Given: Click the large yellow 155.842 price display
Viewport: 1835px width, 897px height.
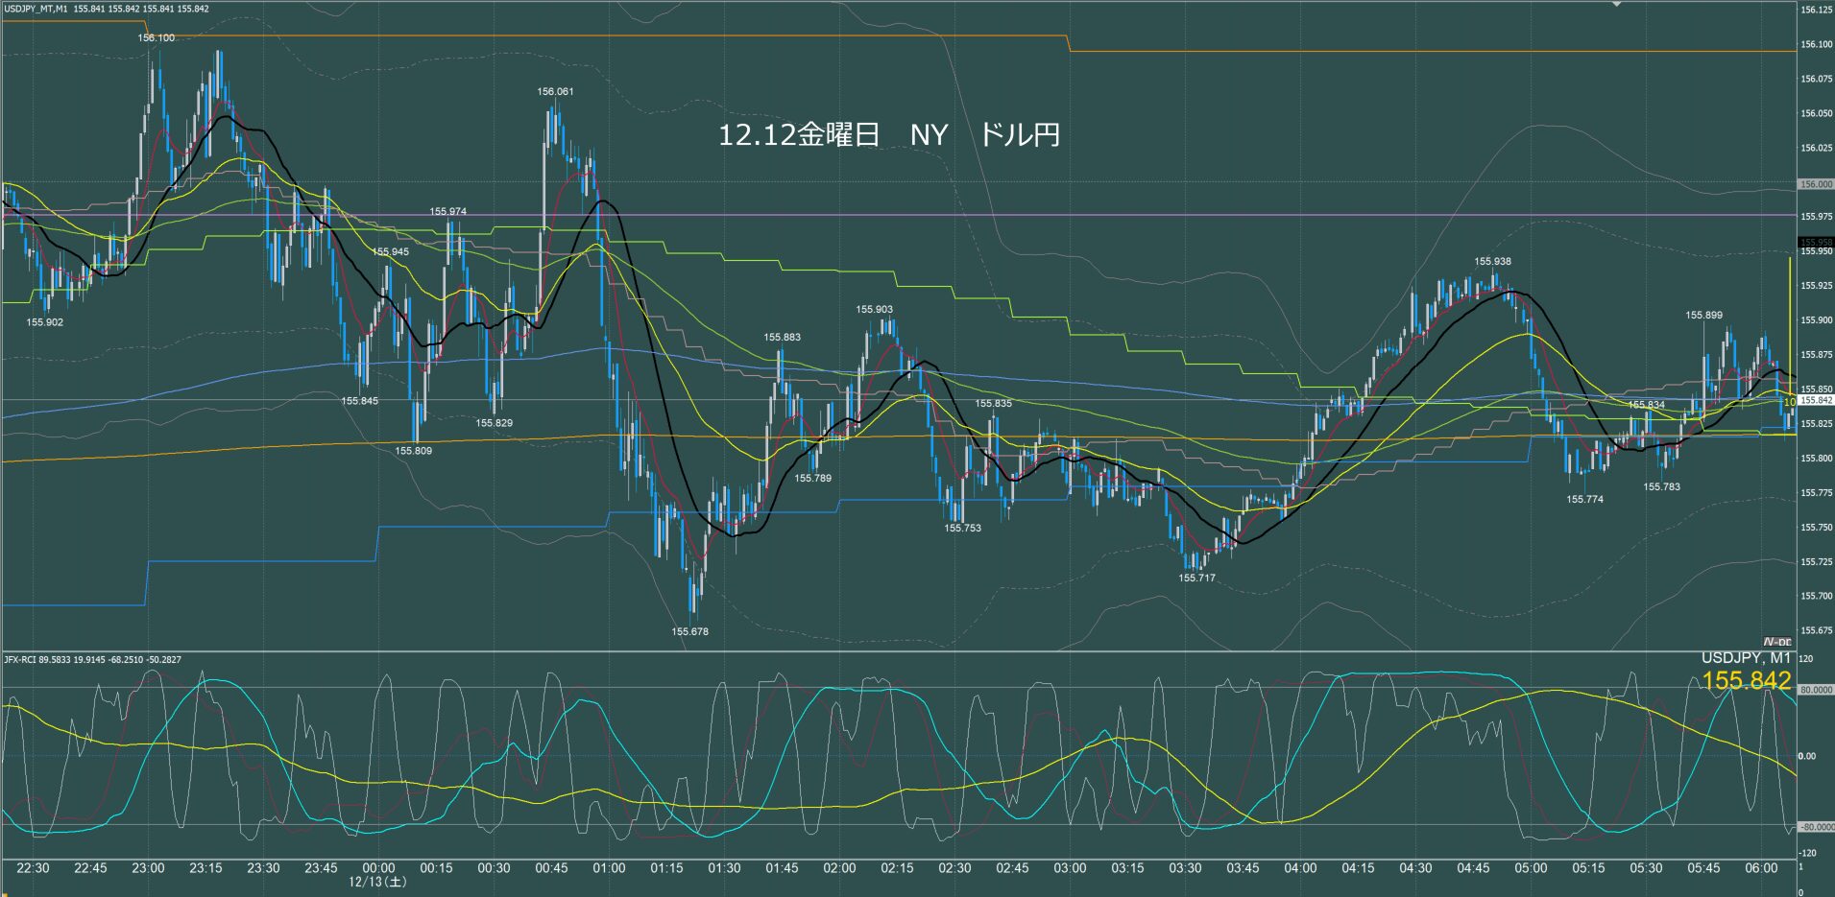Looking at the screenshot, I should (1746, 681).
